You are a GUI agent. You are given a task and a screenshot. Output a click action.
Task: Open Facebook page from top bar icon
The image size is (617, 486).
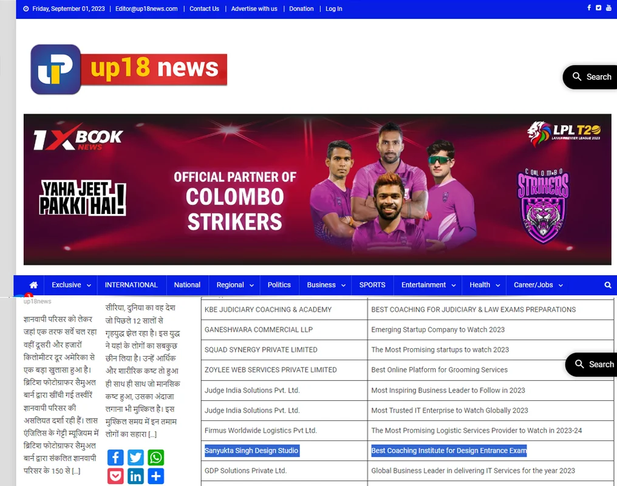(x=588, y=8)
